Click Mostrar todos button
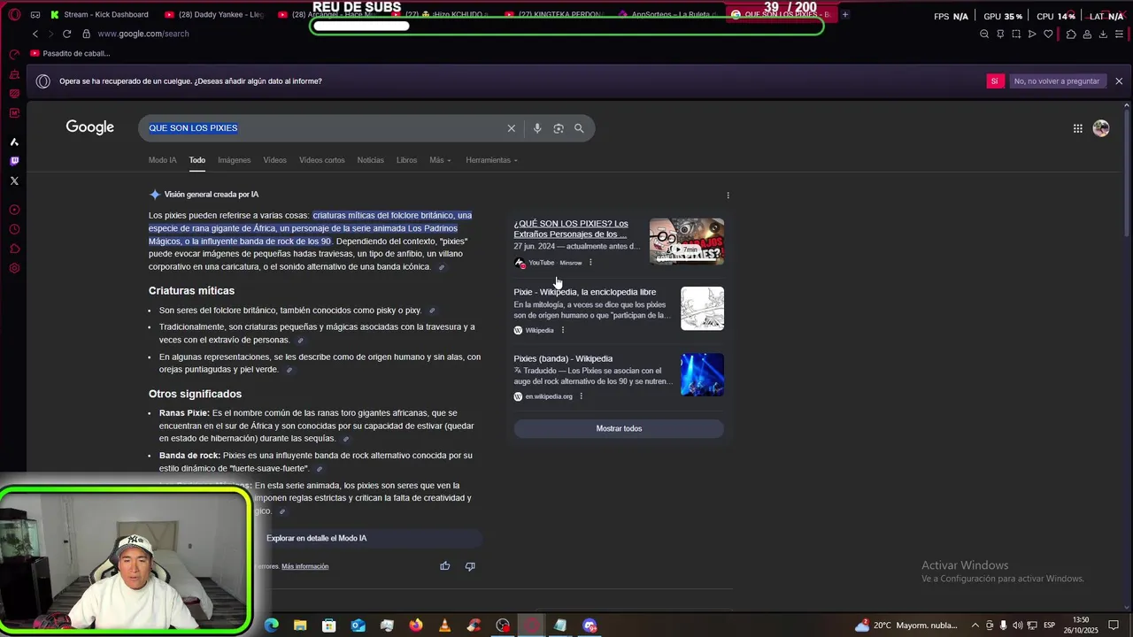1133x637 pixels. point(619,429)
